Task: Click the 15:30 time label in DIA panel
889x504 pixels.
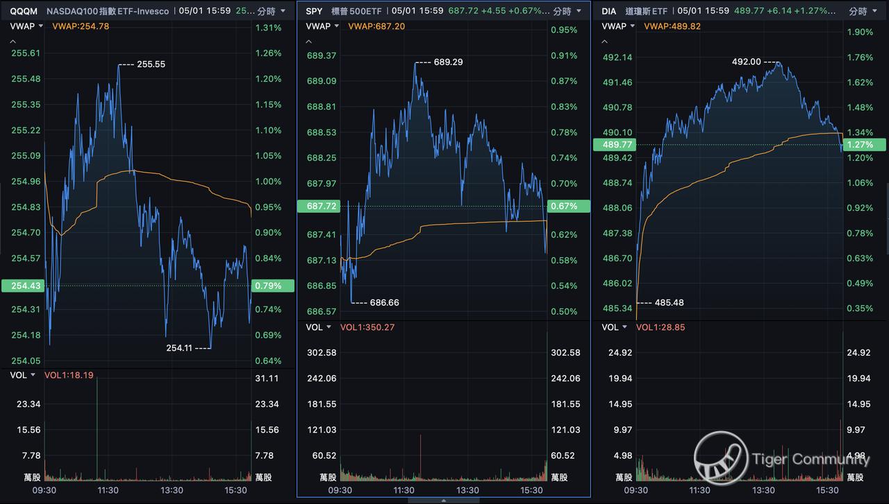Action: tap(827, 490)
